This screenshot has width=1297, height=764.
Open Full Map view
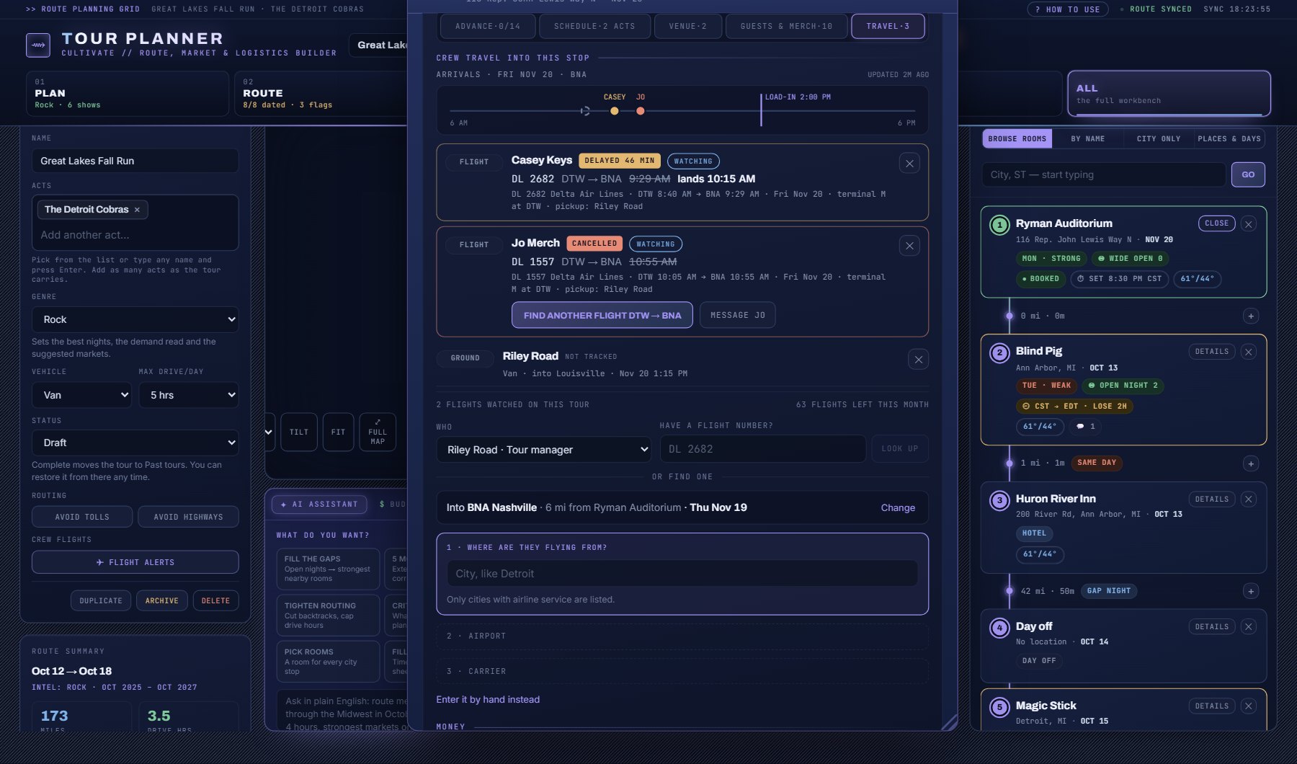click(378, 432)
